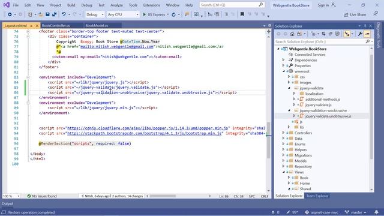
Task: Switch to the BookModel.cs tab
Action: (97, 25)
